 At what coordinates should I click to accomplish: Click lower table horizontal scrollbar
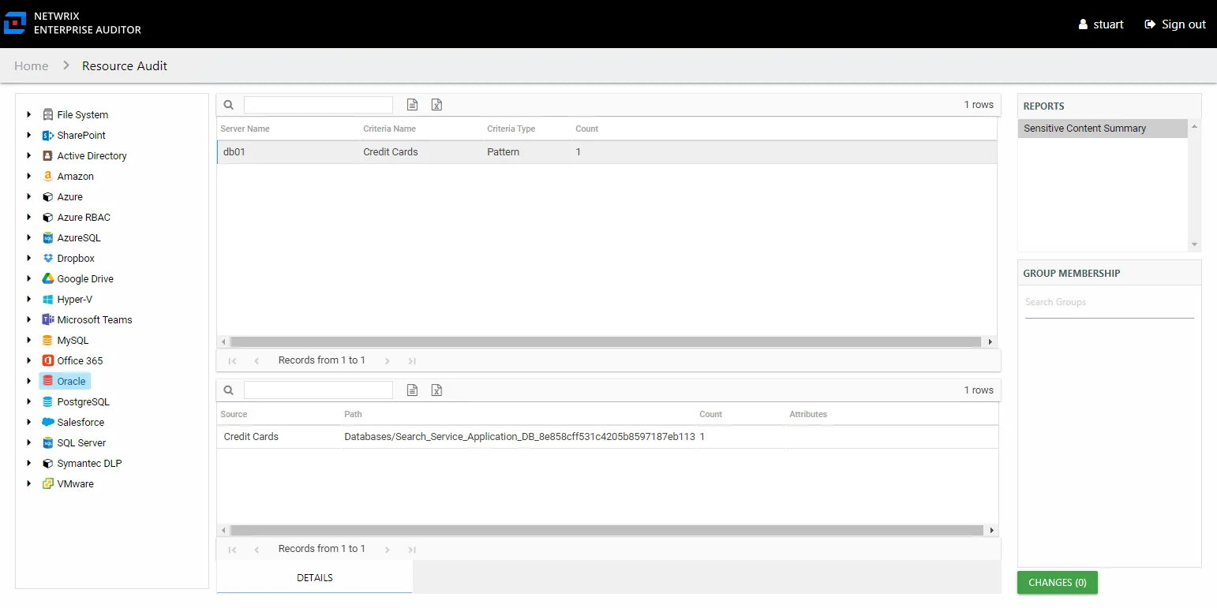(x=607, y=531)
